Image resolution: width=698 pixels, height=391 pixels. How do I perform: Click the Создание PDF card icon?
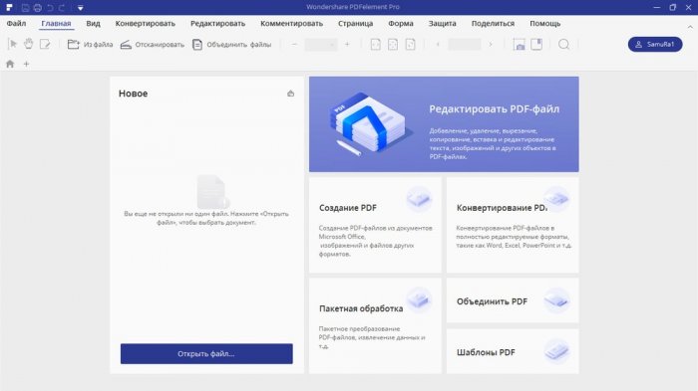(x=419, y=199)
